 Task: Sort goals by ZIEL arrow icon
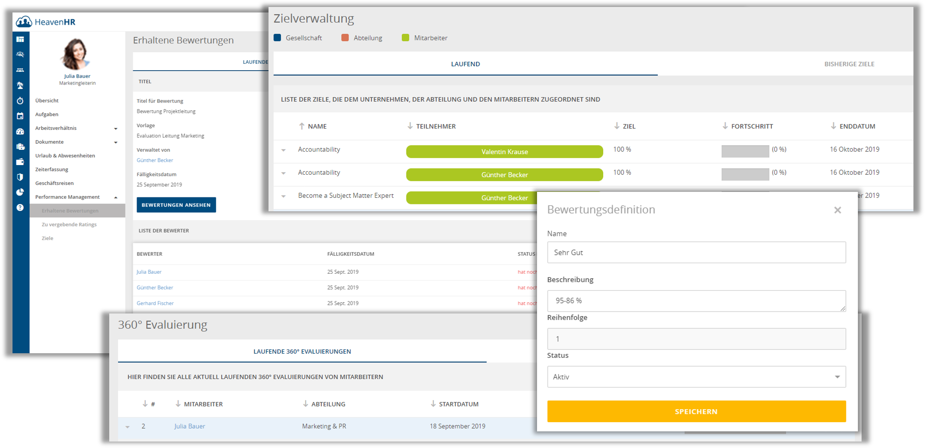tap(617, 126)
